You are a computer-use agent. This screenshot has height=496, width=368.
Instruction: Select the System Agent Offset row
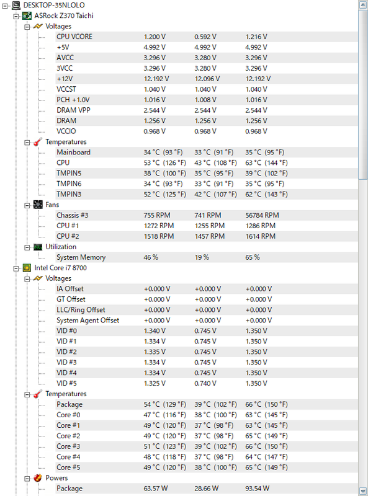pos(207,321)
